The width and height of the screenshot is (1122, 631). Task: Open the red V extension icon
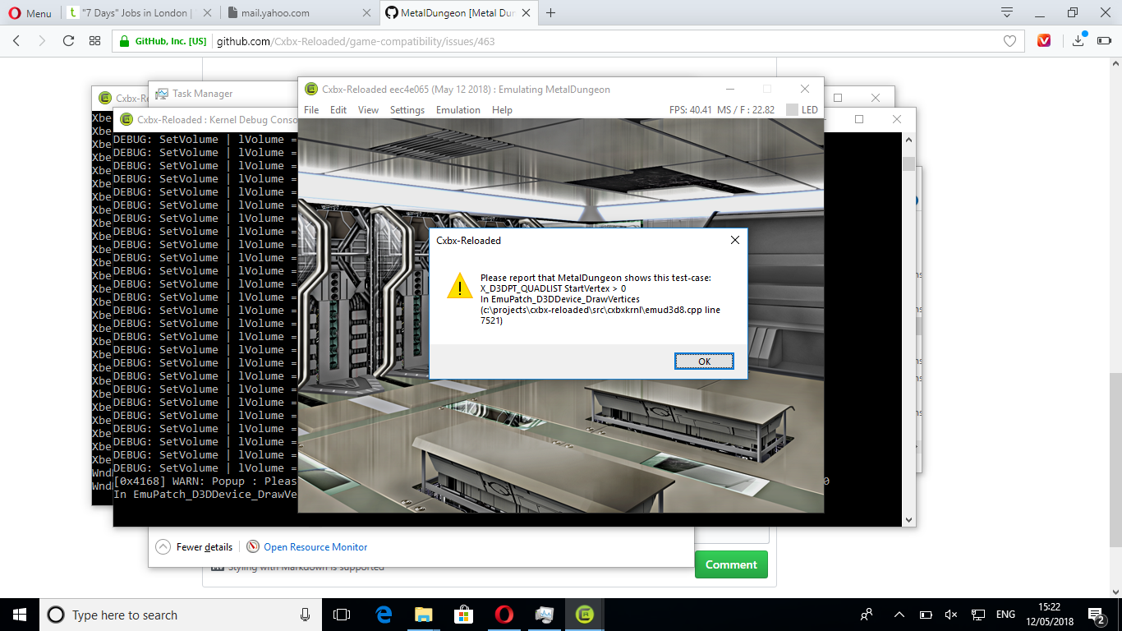click(1044, 41)
